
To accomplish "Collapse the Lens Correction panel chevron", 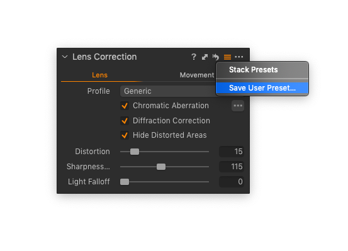I will point(65,57).
